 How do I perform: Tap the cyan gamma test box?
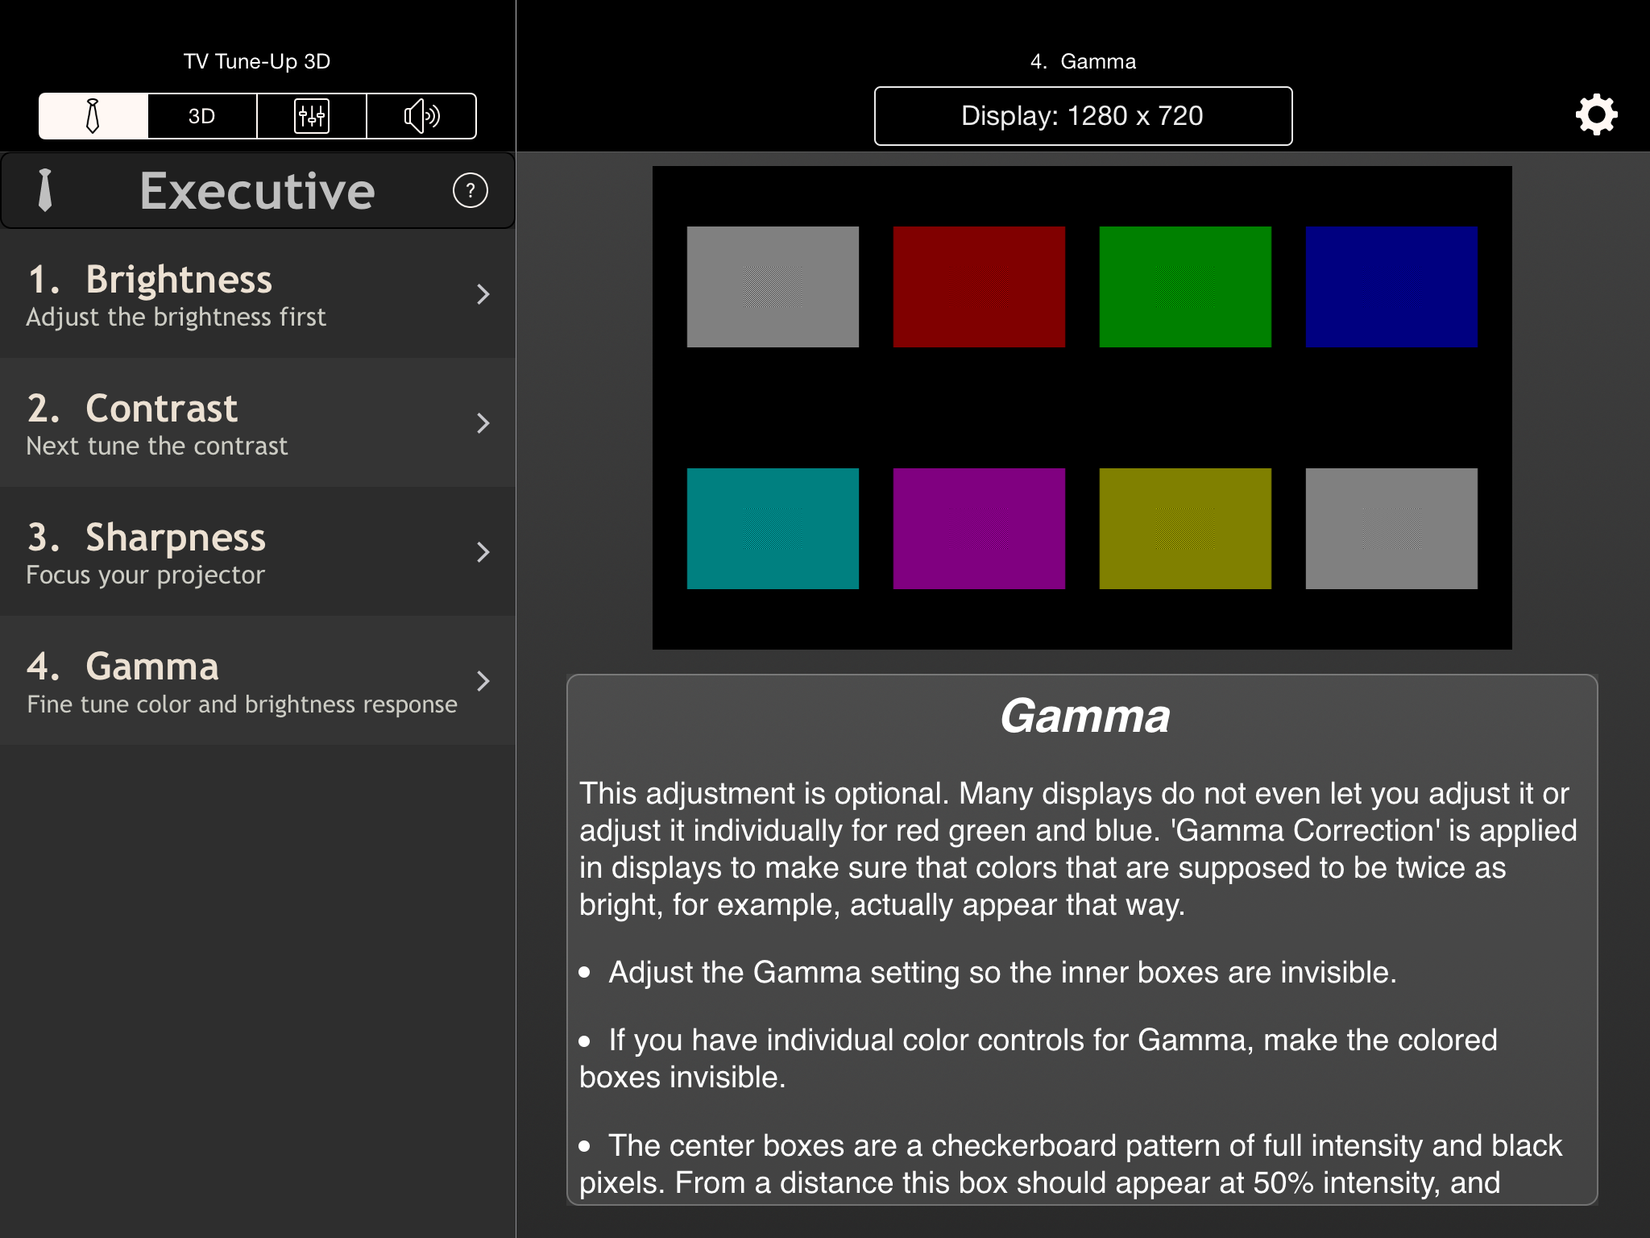[x=773, y=529]
